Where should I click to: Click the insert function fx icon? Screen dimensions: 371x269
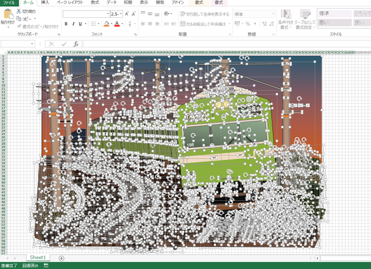[75, 44]
